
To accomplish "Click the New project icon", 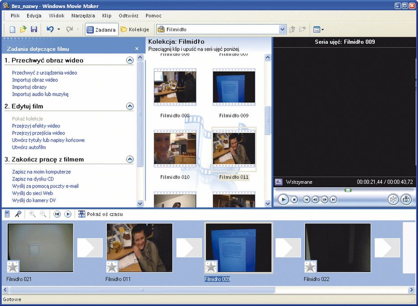I will click(13, 29).
